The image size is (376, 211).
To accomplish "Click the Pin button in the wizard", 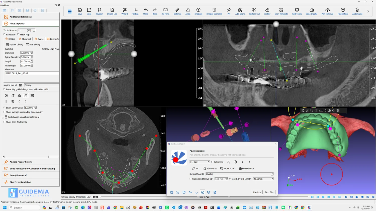I will (x=195, y=168).
